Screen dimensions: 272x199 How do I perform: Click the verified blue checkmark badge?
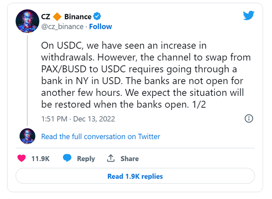97,17
